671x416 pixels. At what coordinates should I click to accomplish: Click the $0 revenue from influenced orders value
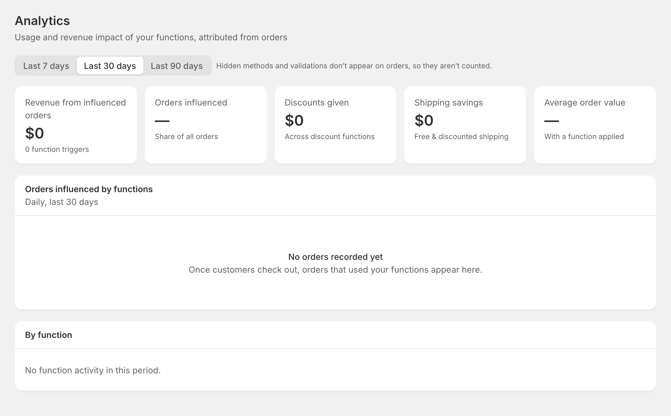[34, 133]
